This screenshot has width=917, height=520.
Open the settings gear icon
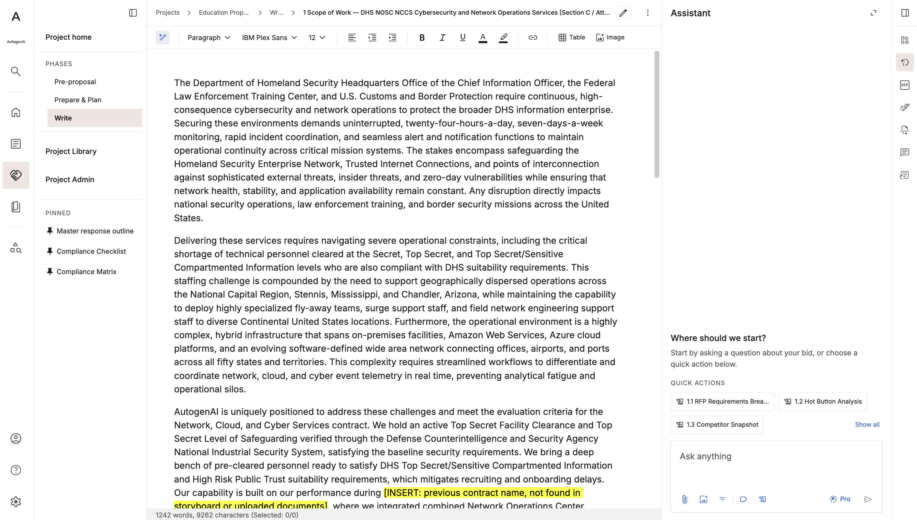tap(16, 502)
